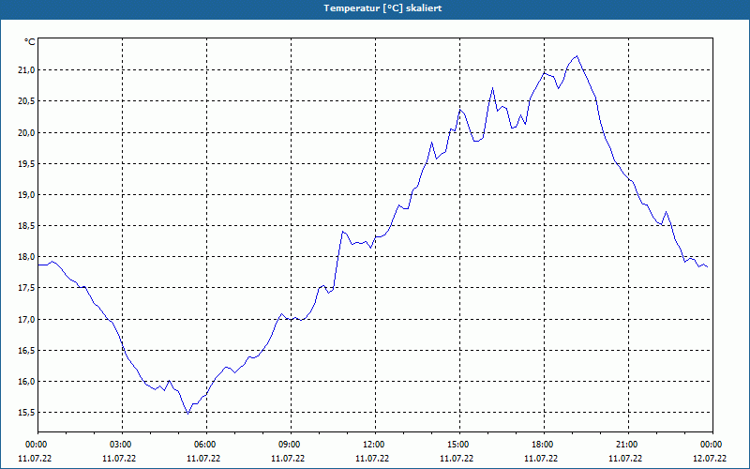Click the 20,0 y-axis label
750x469 pixels.
pyautogui.click(x=27, y=132)
